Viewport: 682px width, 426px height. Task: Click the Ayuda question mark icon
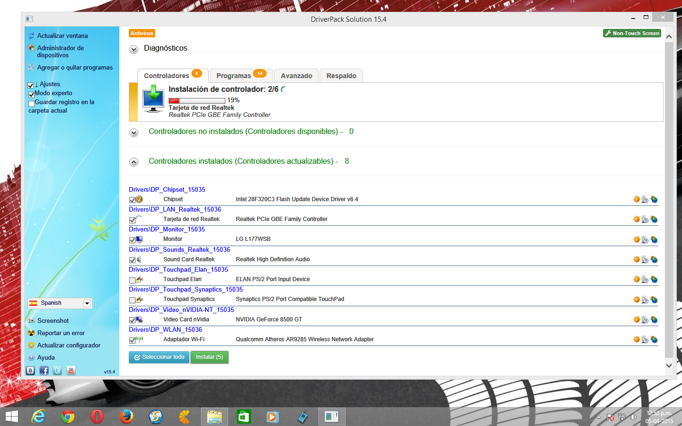(31, 357)
